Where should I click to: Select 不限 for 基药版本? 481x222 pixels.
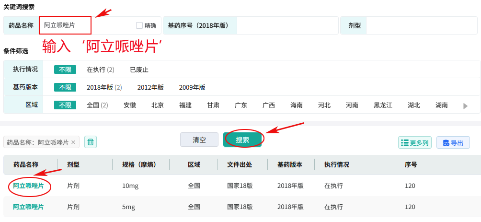coord(65,87)
